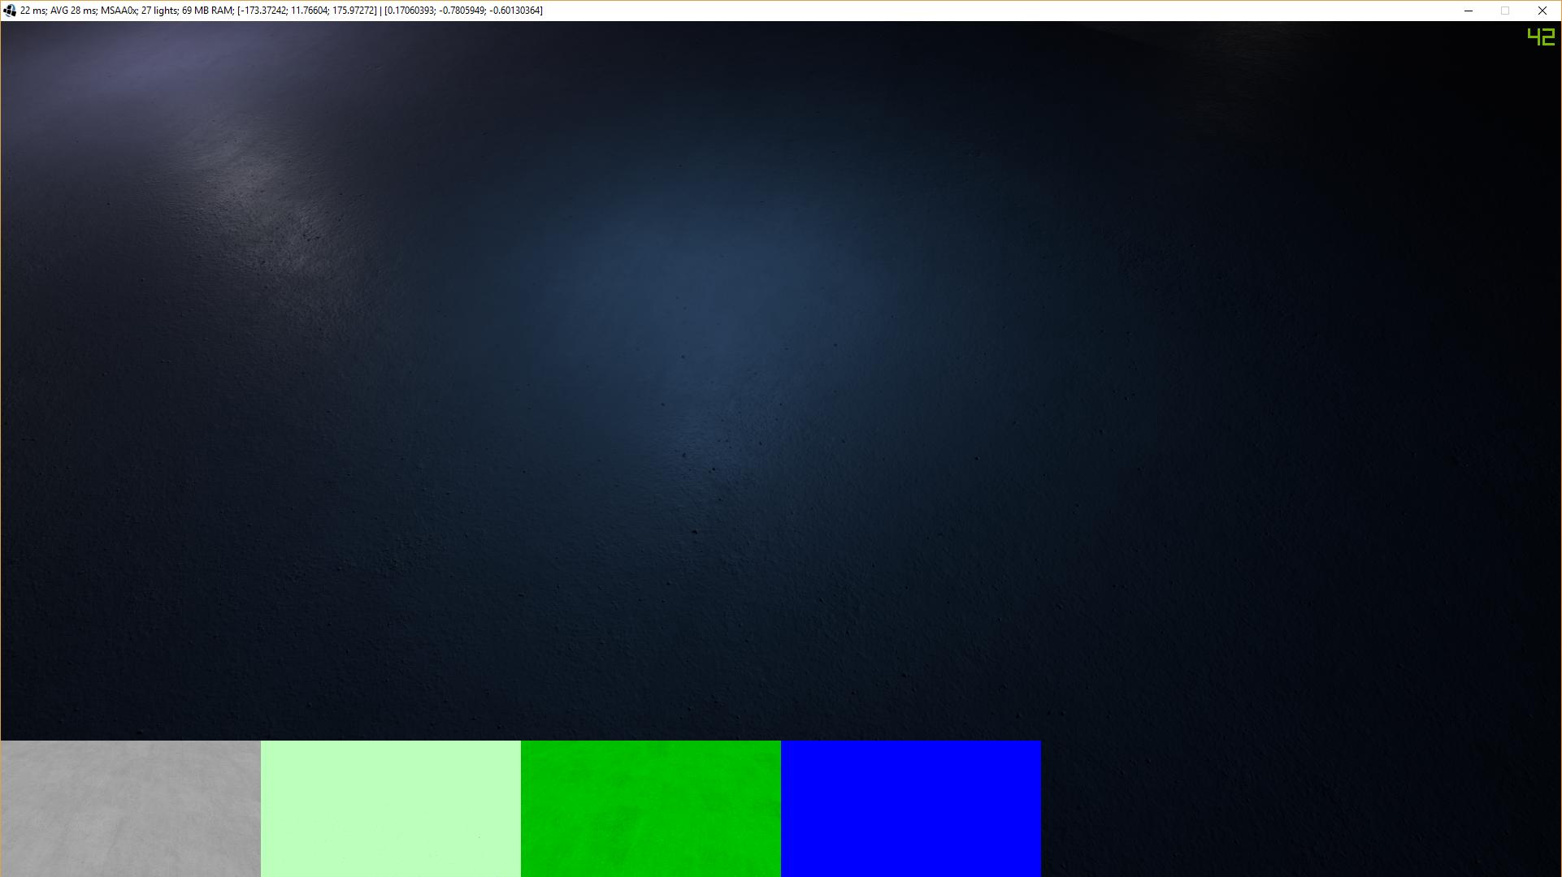Select the blue debug buffer preview

tap(910, 808)
